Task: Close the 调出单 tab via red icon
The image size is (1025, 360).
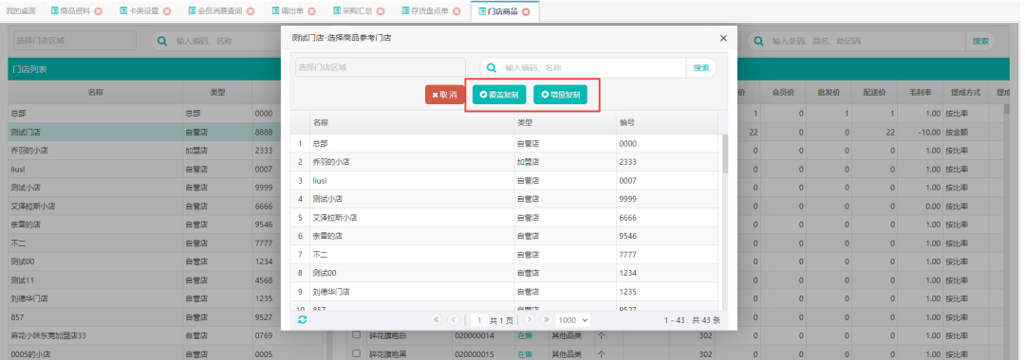Action: click(x=311, y=11)
